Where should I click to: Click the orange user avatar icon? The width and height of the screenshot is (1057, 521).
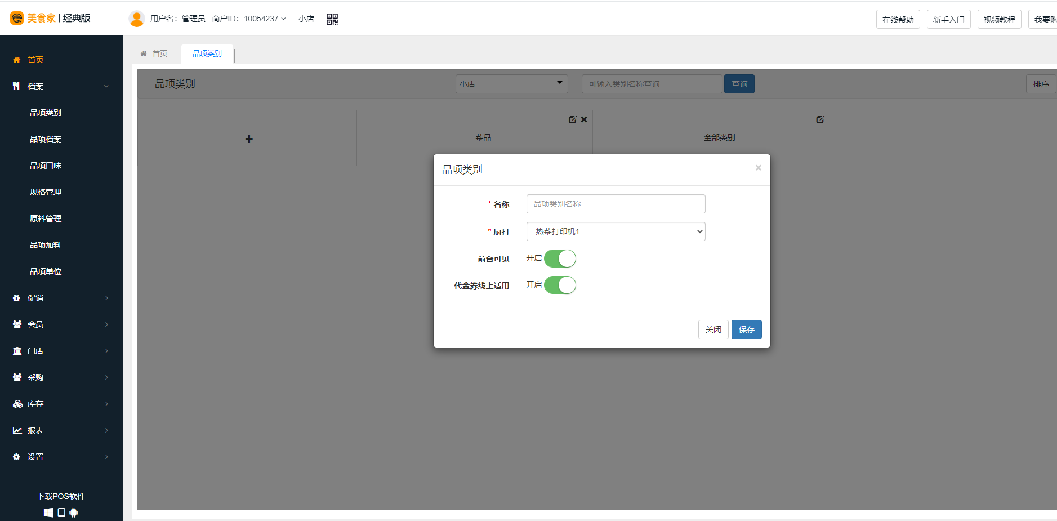point(137,19)
